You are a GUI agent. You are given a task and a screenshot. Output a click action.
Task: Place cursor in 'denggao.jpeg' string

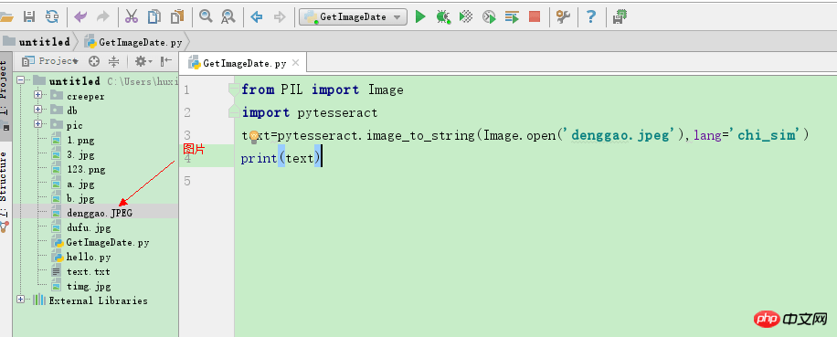coord(620,135)
